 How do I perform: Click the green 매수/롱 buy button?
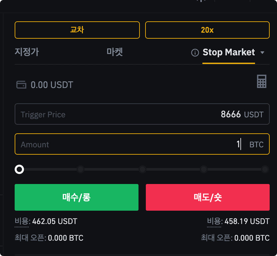(x=77, y=197)
